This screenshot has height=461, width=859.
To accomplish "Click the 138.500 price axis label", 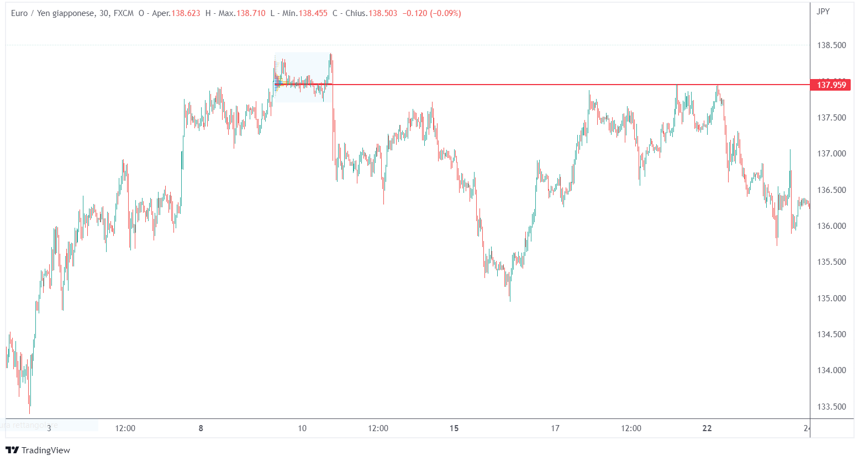I will (x=831, y=45).
